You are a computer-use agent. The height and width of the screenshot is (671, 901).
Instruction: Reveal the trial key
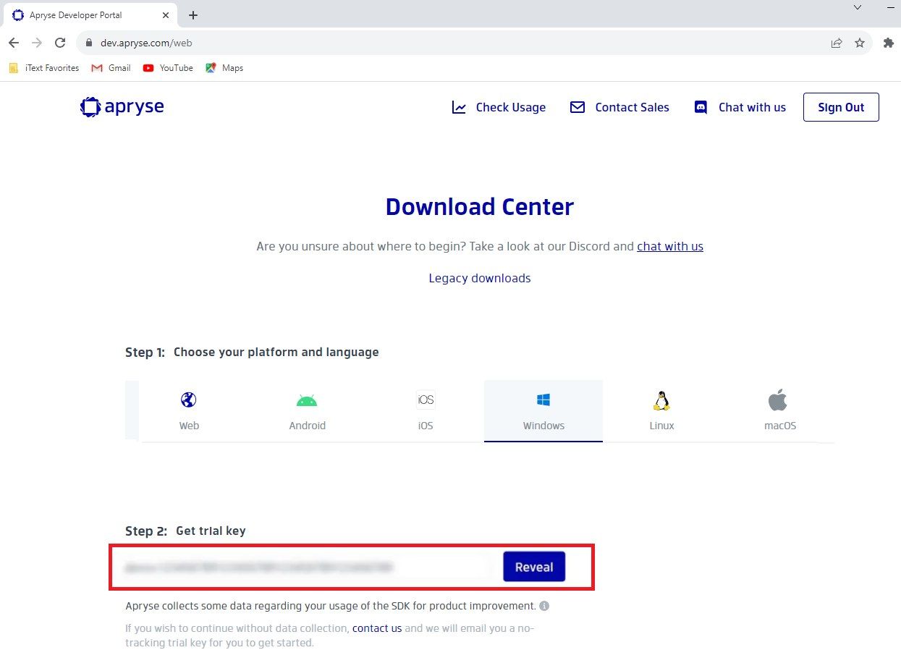(534, 567)
